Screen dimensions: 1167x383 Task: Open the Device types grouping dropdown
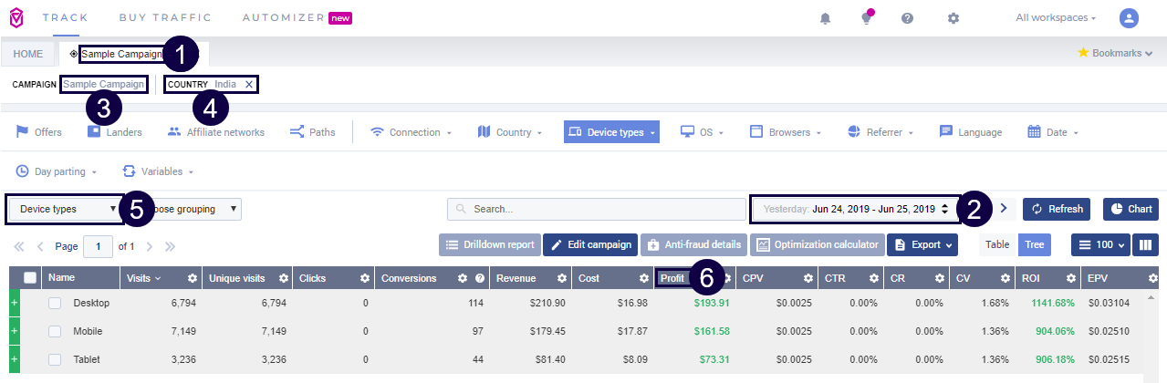coord(66,209)
